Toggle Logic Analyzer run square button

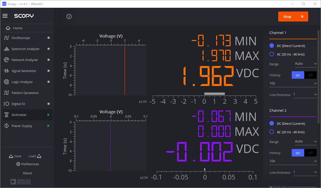[49, 82]
